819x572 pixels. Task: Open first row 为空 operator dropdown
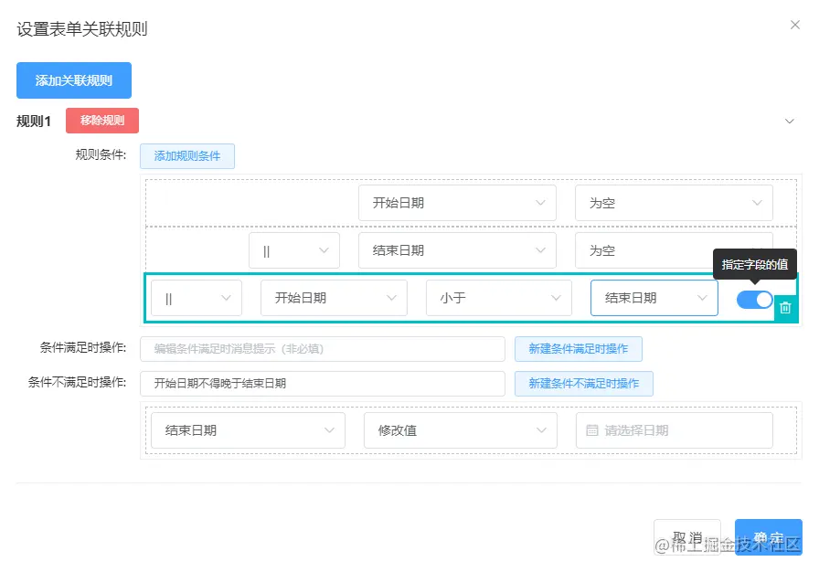pos(674,203)
